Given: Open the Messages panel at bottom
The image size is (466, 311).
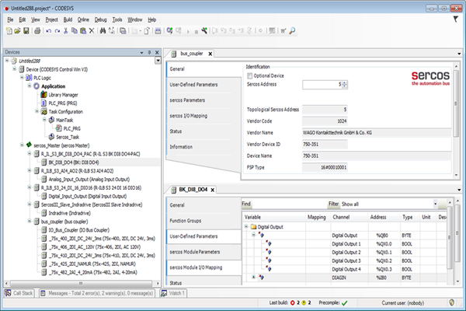Looking at the screenshot, I should tap(87, 293).
